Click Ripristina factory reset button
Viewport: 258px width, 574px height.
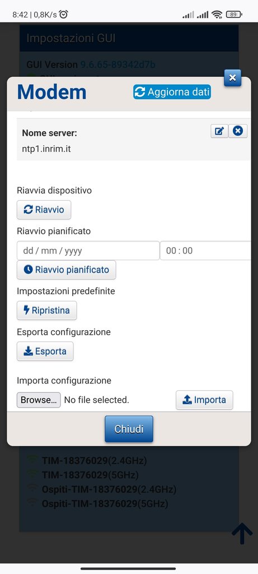click(x=47, y=311)
